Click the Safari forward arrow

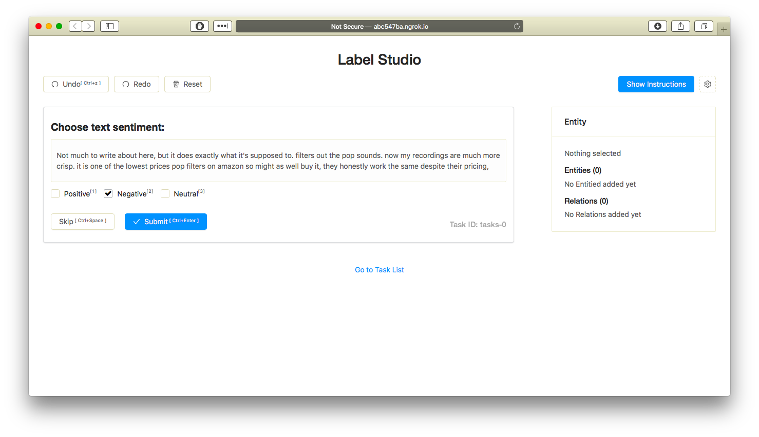(88, 26)
